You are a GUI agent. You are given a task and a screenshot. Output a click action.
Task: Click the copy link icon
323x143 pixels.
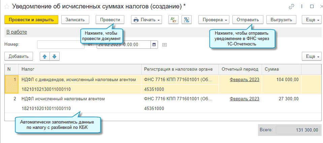coord(291,6)
